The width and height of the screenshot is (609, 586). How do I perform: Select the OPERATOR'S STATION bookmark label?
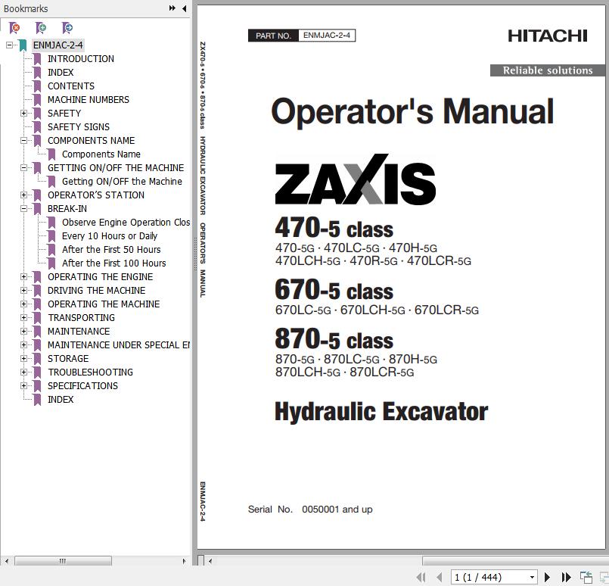(x=96, y=195)
